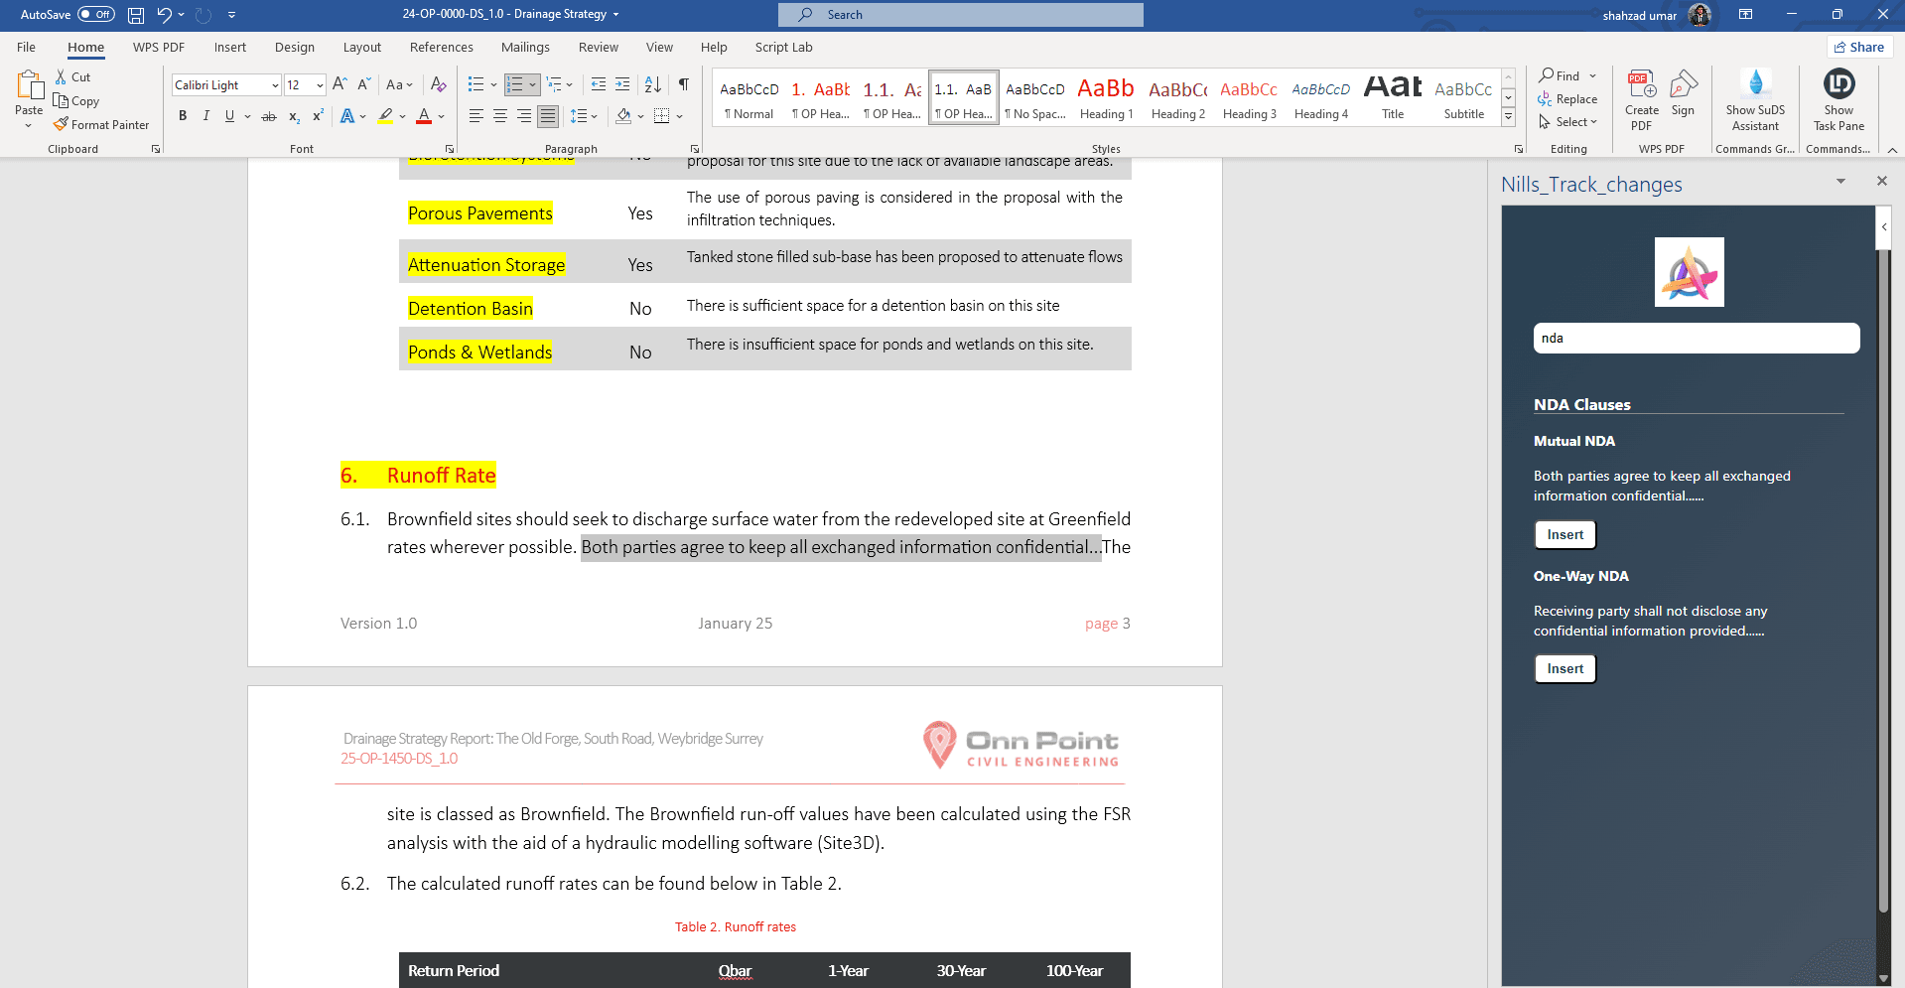
Task: Sort the selection alphabetically
Action: pyautogui.click(x=652, y=84)
